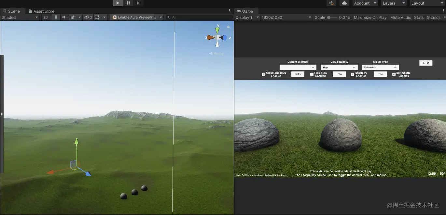This screenshot has height=215, width=446.
Task: Toggle hidden objects visibility eye icon
Action: point(88,17)
